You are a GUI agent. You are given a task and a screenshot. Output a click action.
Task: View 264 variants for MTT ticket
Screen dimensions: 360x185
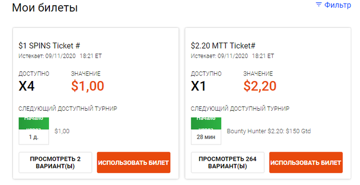pos(227,162)
